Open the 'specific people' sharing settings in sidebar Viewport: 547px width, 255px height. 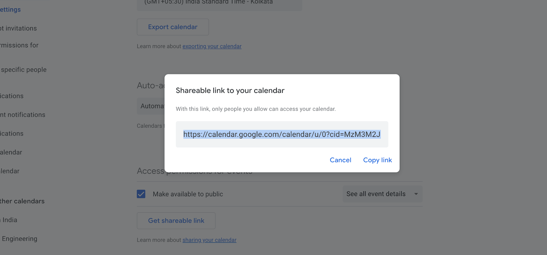[x=24, y=69]
